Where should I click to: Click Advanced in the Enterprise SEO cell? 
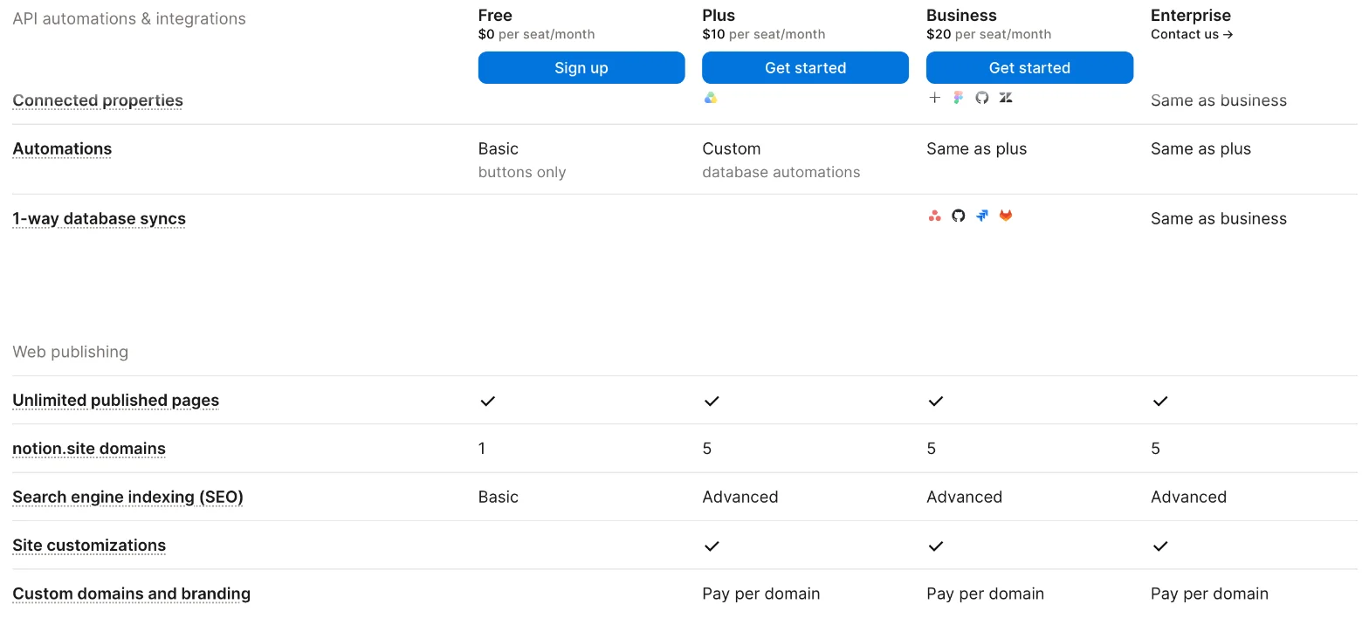point(1188,497)
